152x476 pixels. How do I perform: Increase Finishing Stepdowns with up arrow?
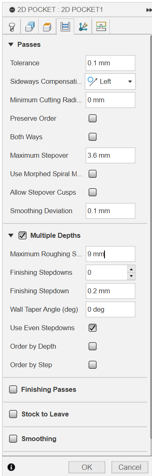click(131, 269)
